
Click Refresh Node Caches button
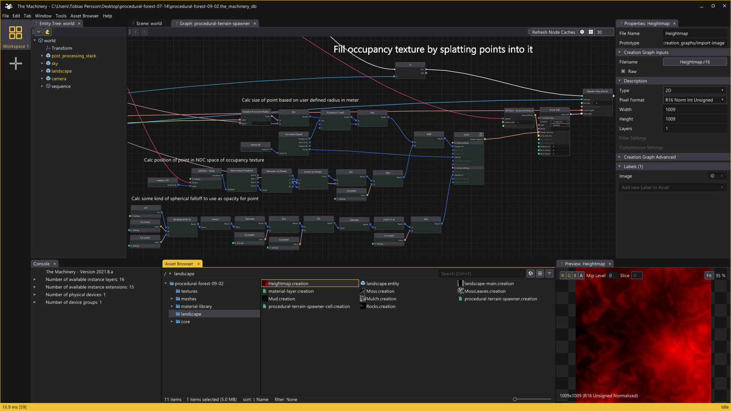(x=553, y=32)
